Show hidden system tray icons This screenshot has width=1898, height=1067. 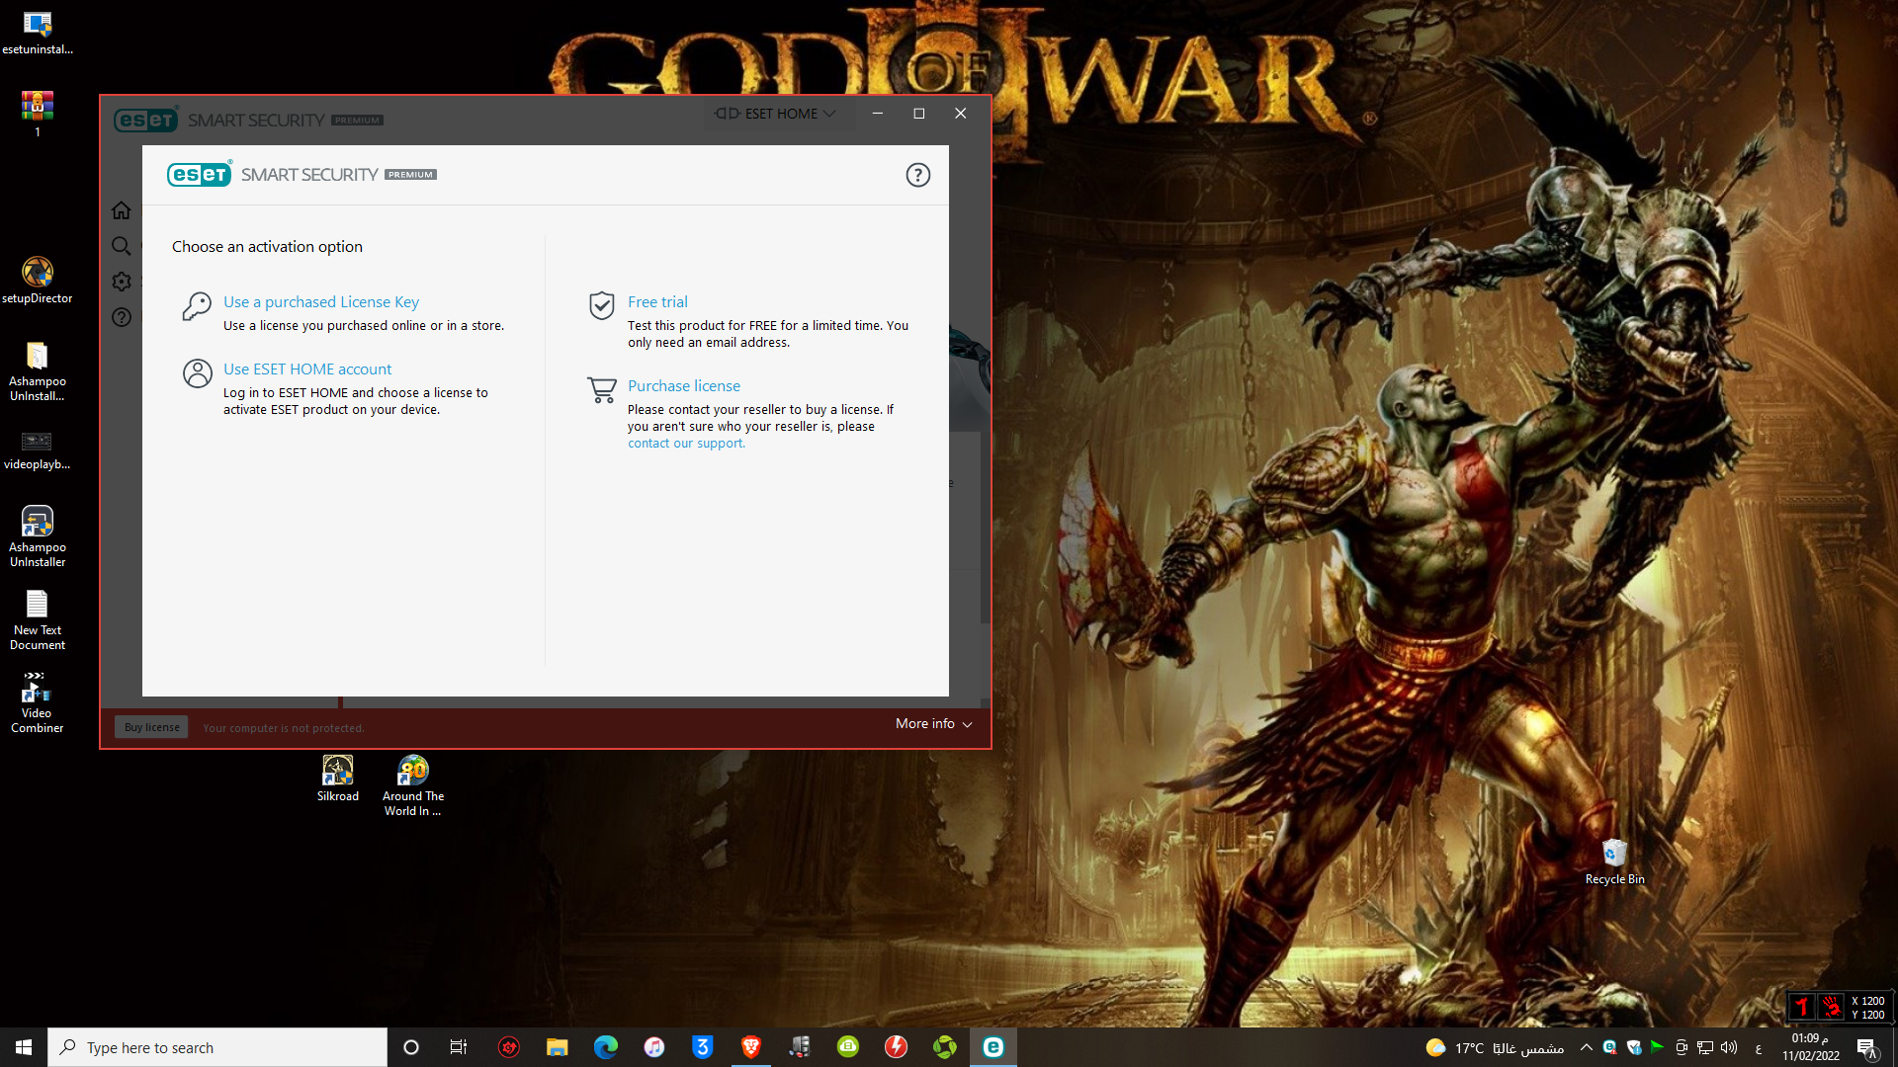coord(1586,1047)
